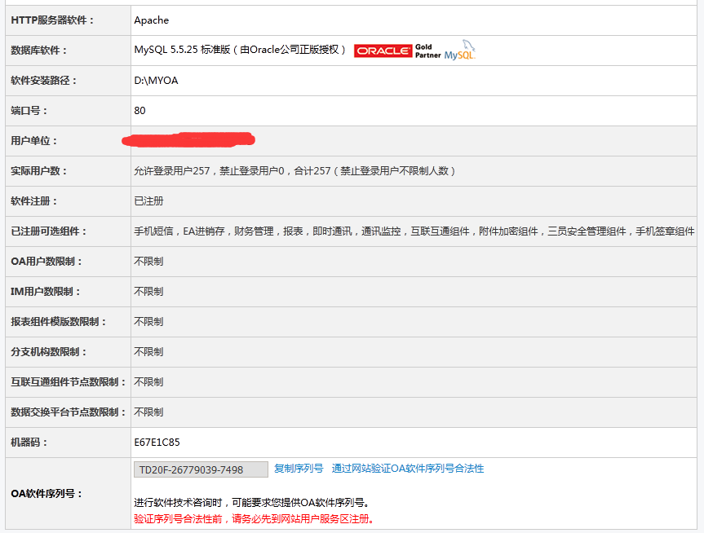
Task: Click the machine code value E67E1C85
Action: (157, 443)
